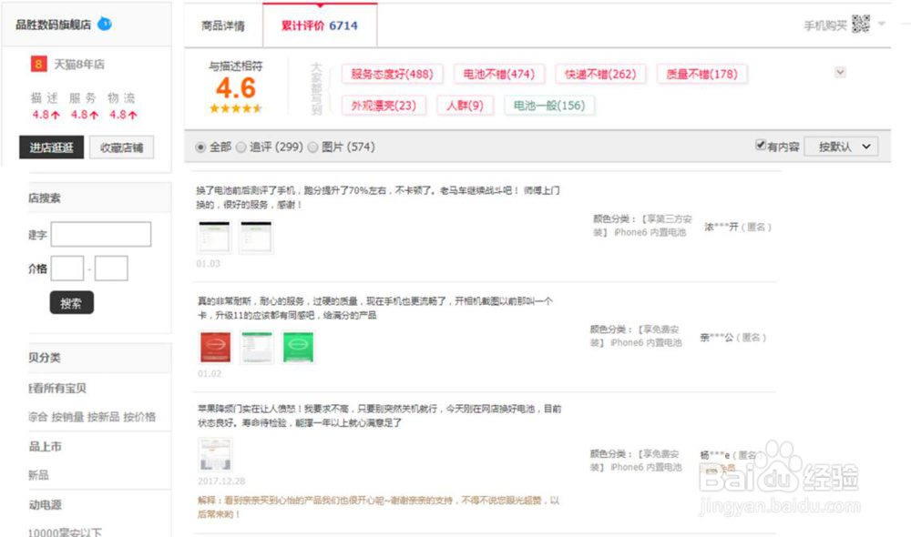Click the keyword search input field
911x537 pixels.
pos(101,234)
